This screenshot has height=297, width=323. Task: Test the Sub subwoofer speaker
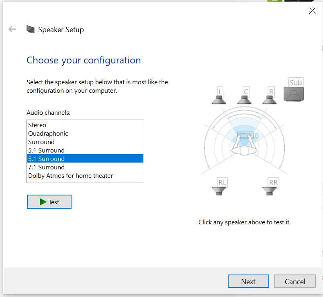pos(294,90)
